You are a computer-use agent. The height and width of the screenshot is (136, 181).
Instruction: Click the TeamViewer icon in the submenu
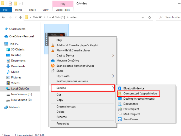point(120,119)
